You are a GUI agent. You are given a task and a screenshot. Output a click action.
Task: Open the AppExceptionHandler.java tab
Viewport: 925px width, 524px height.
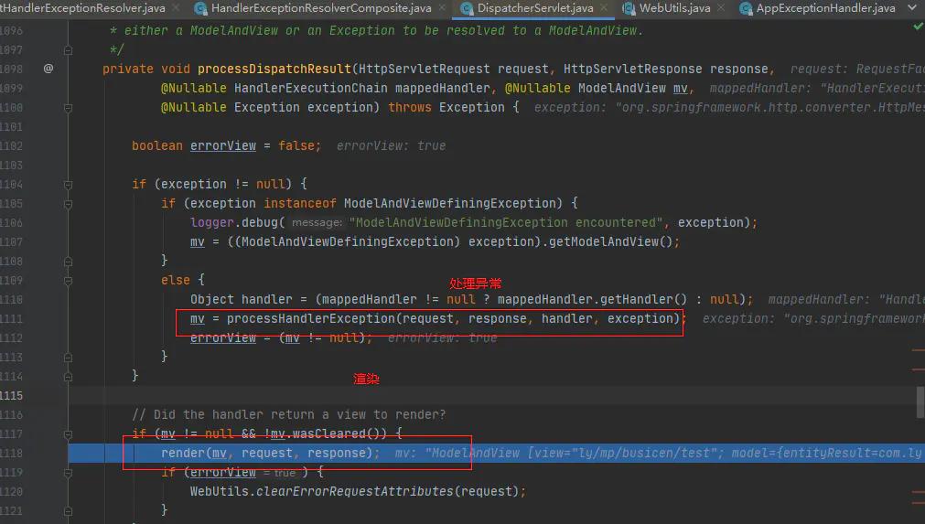(824, 8)
